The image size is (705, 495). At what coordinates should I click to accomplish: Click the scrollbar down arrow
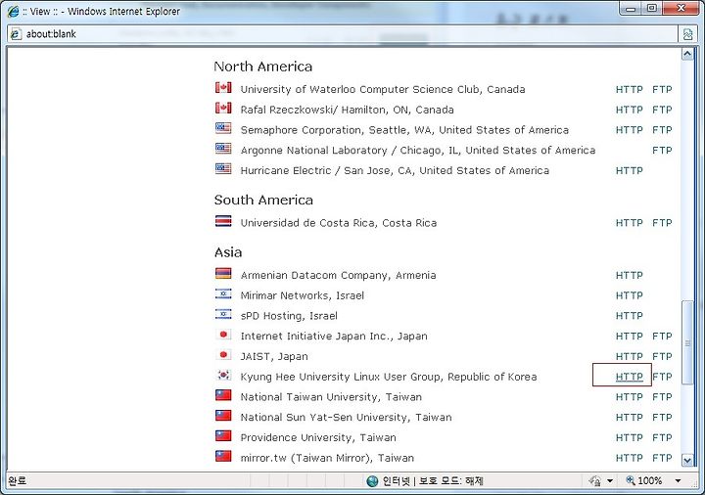click(x=687, y=460)
